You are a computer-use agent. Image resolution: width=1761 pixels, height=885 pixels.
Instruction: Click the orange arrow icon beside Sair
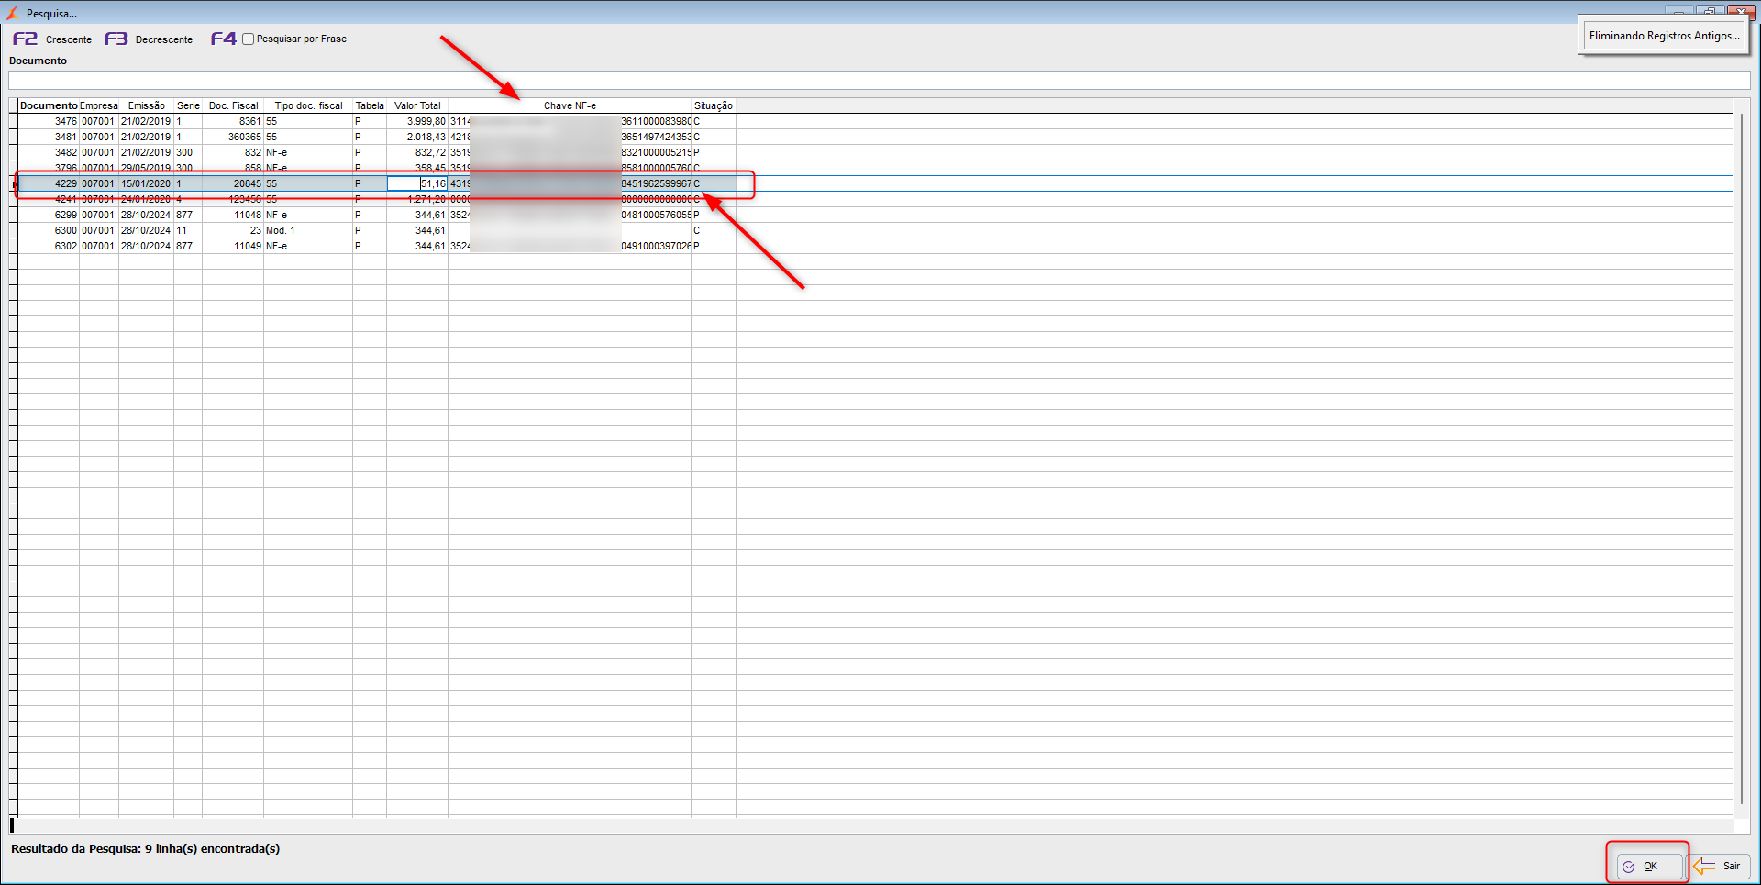(1703, 866)
